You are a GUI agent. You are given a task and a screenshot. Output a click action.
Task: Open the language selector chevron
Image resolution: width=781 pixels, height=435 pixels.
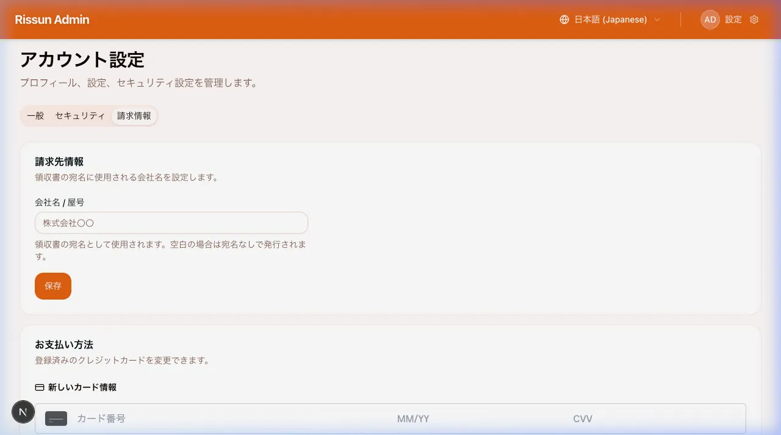(657, 20)
